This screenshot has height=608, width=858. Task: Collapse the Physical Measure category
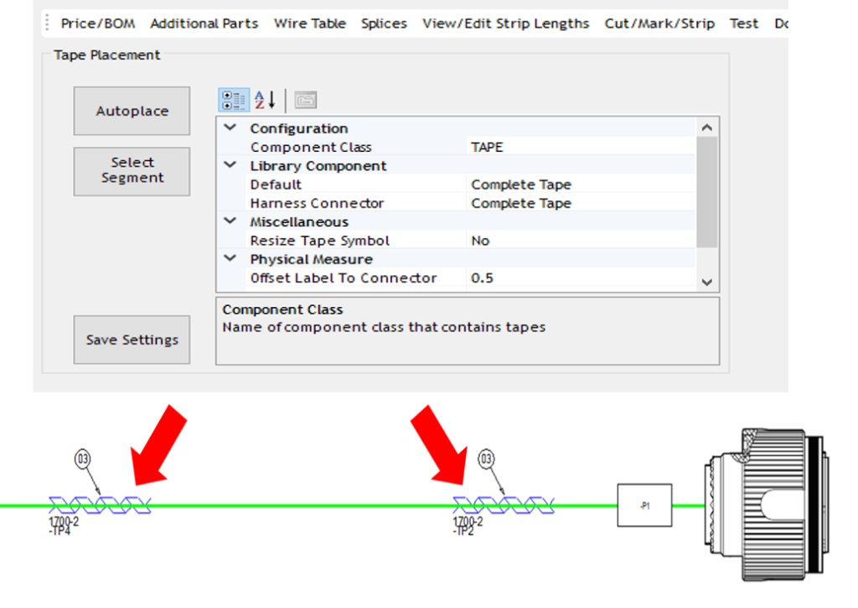pyautogui.click(x=230, y=259)
